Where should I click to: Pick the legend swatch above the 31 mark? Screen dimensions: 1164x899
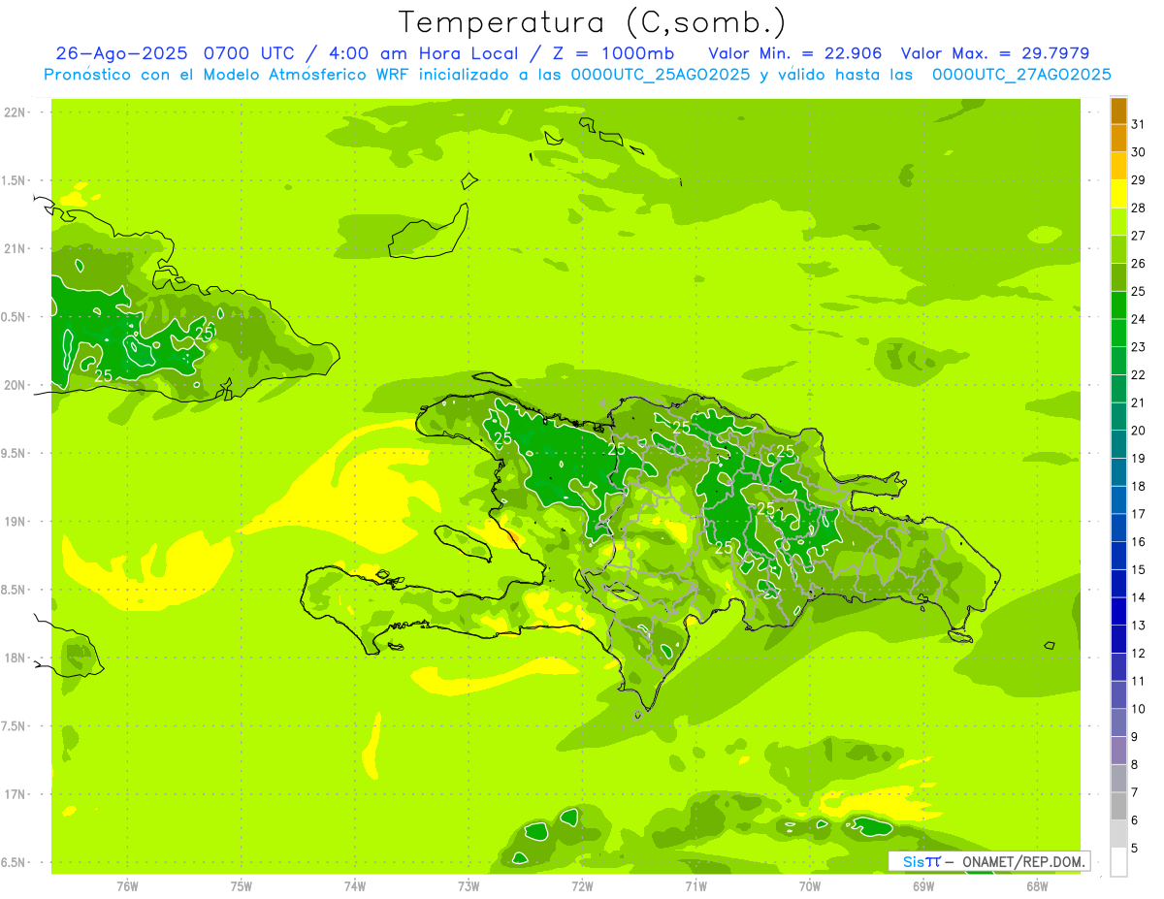[1118, 110]
